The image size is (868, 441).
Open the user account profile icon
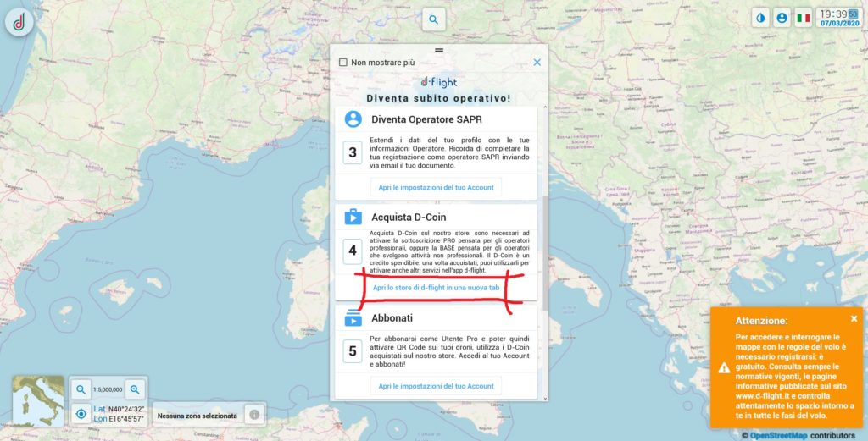782,18
